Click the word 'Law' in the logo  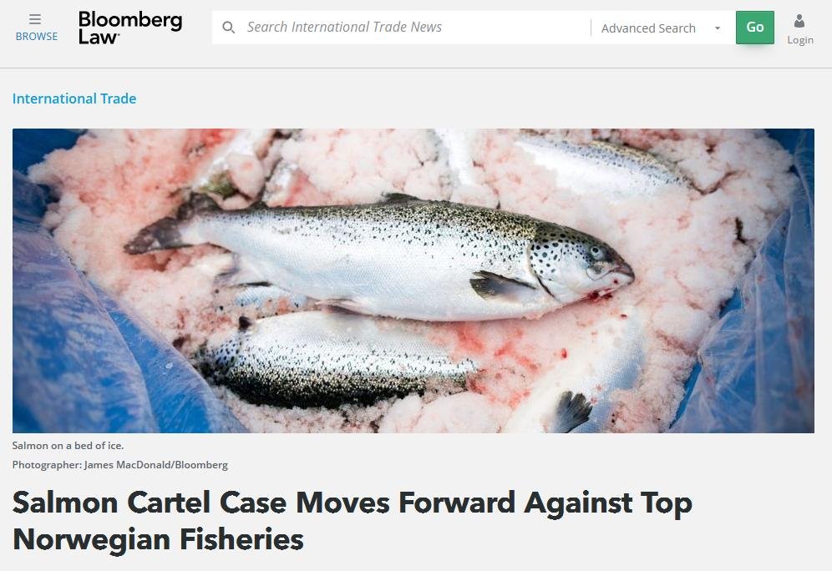pos(99,37)
